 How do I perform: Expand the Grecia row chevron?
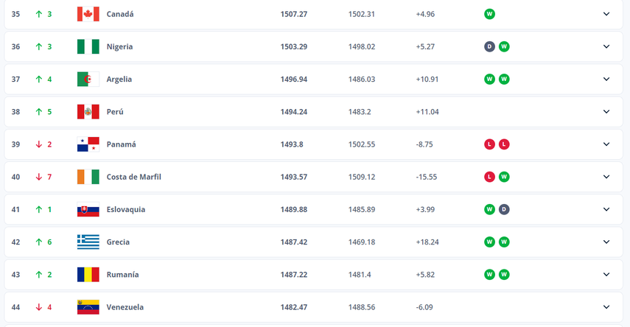point(606,242)
